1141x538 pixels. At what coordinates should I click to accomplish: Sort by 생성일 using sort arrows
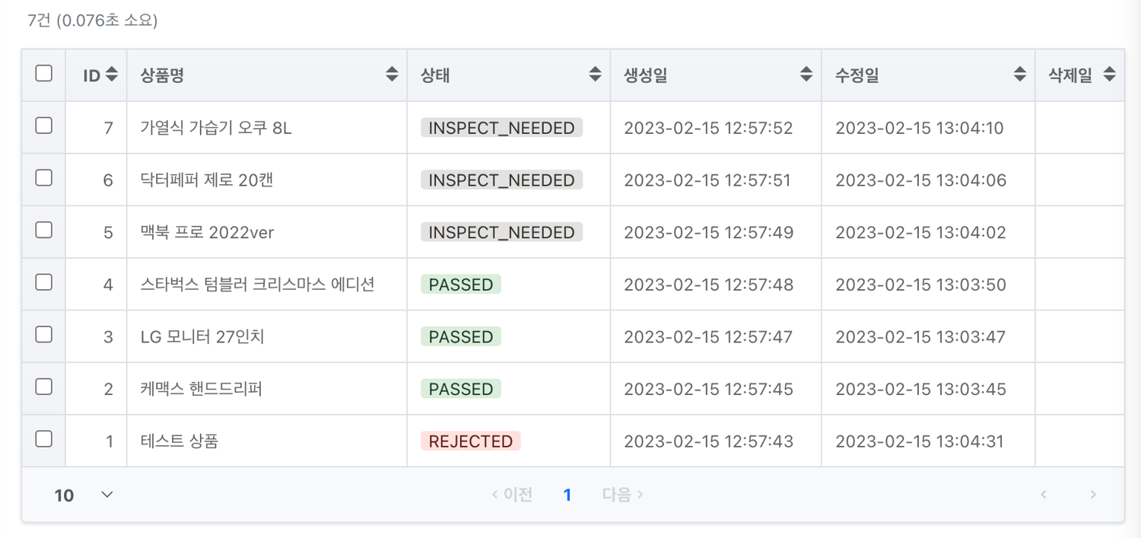(x=806, y=75)
